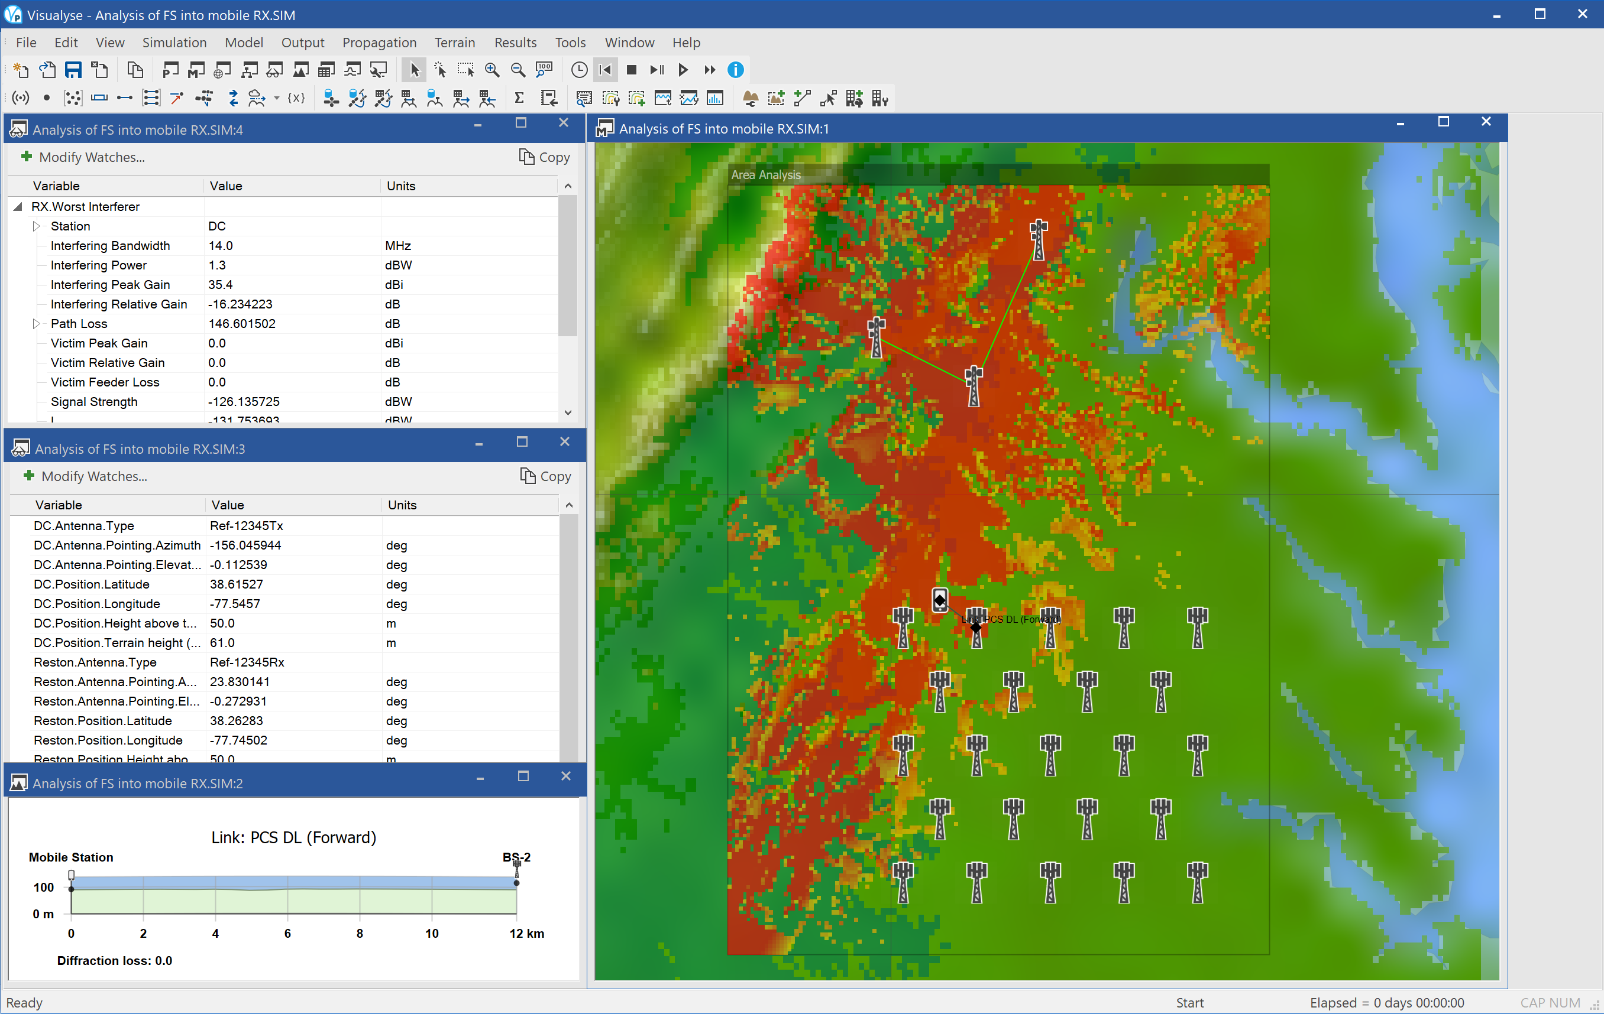1604x1014 pixels.
Task: Expand the Path Loss tree row
Action: click(x=36, y=324)
